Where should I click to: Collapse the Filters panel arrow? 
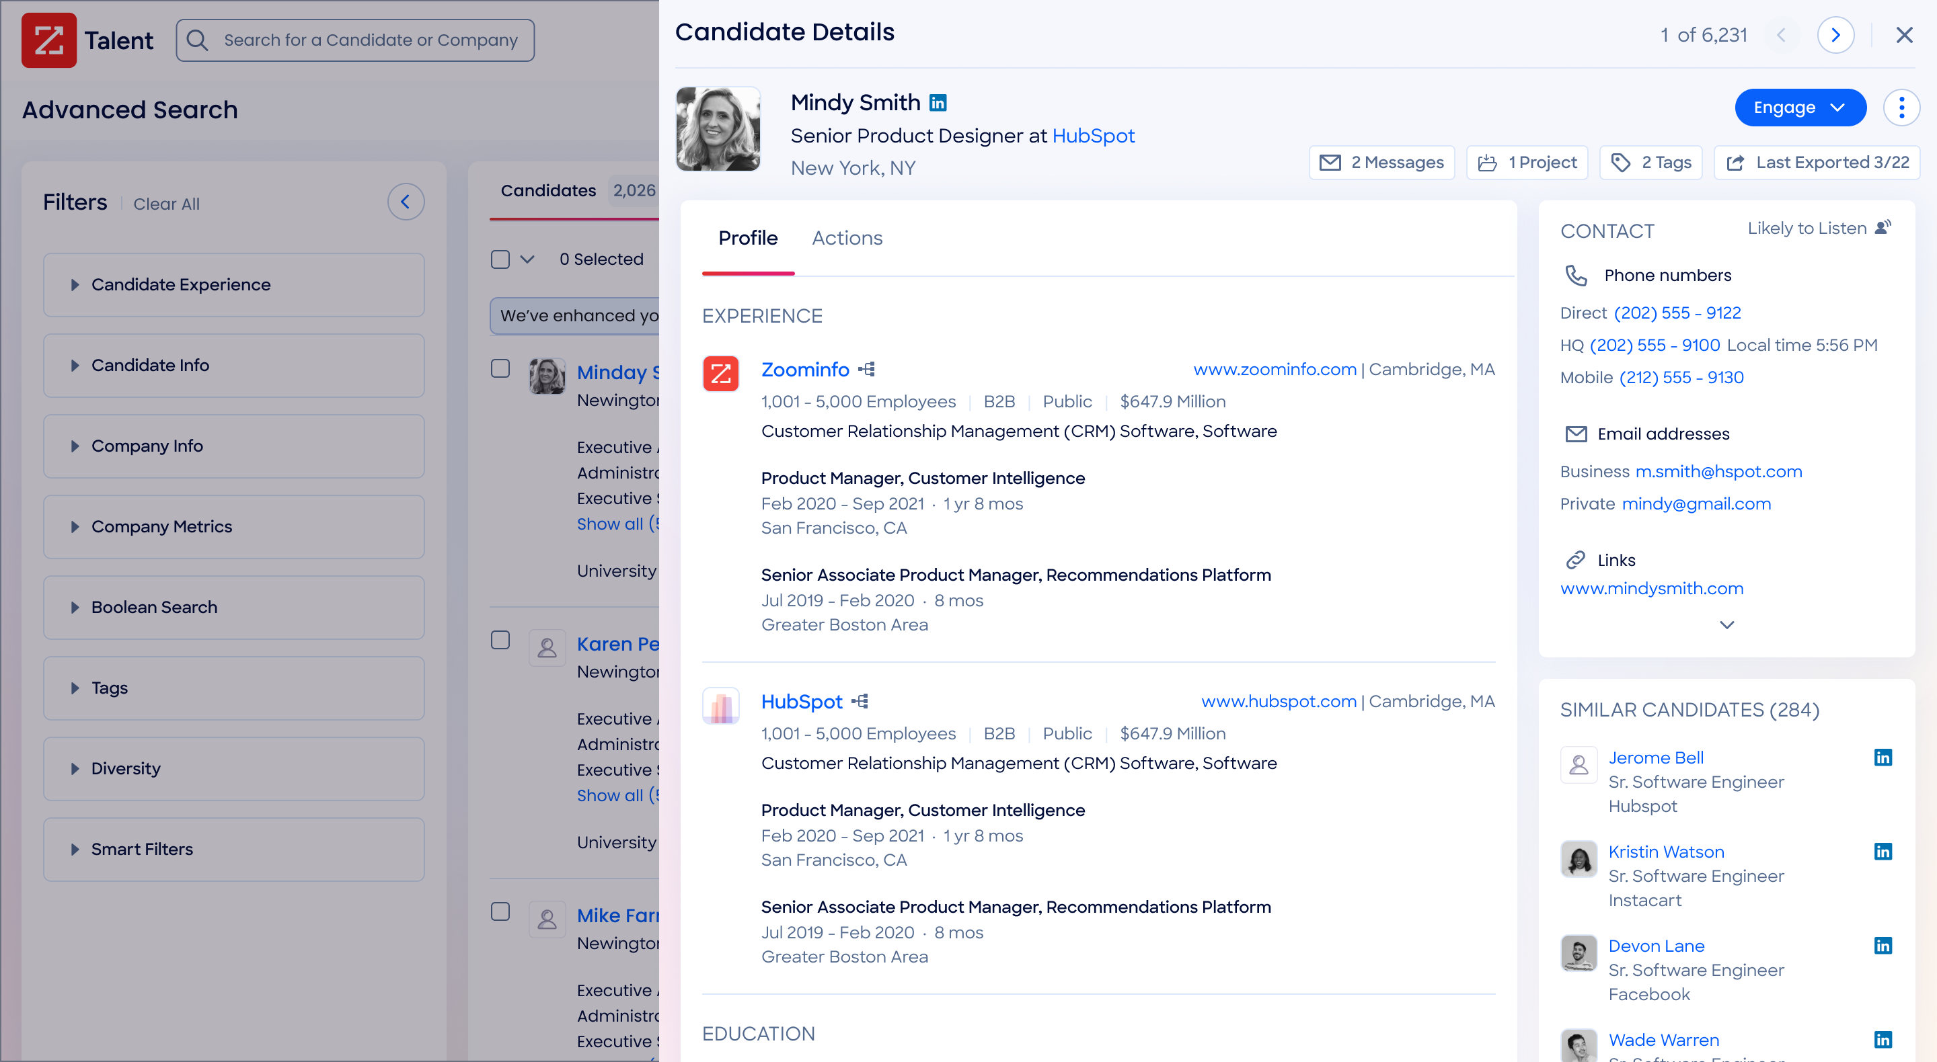tap(406, 202)
